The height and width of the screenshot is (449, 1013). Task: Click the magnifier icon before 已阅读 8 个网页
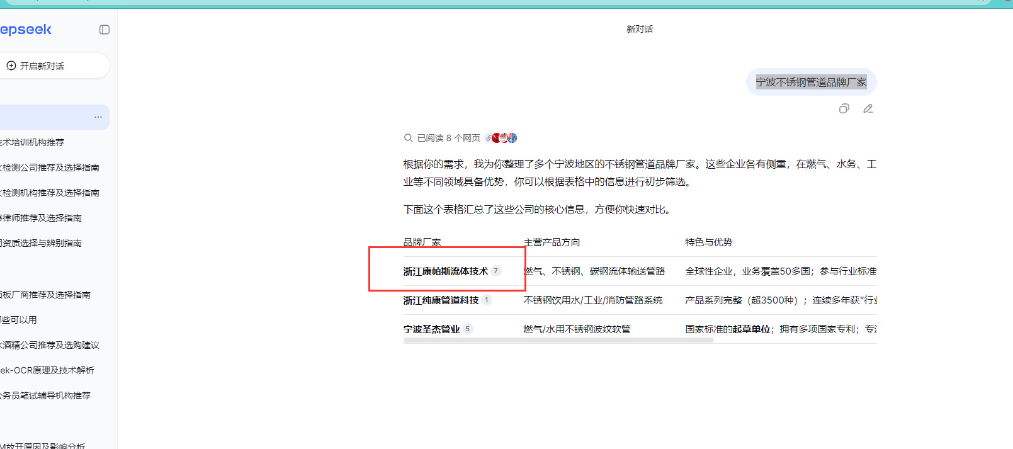pos(409,138)
